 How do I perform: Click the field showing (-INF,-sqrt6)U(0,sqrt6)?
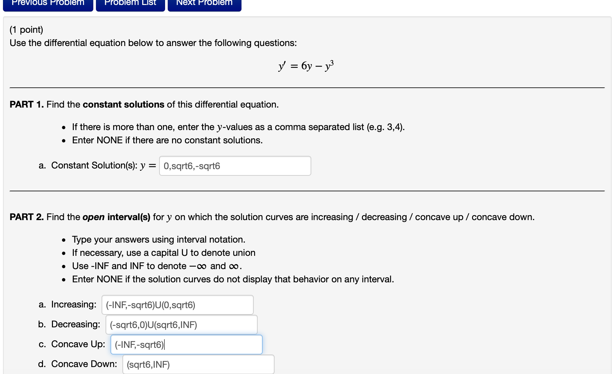pos(177,304)
